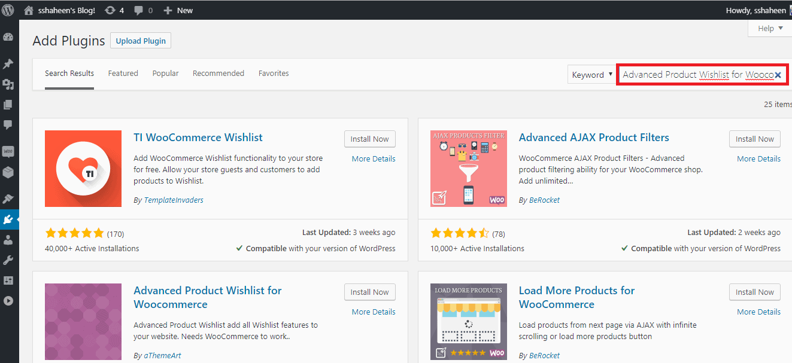Open Tools wrench icon in sidebar
The image size is (792, 363).
tap(8, 260)
